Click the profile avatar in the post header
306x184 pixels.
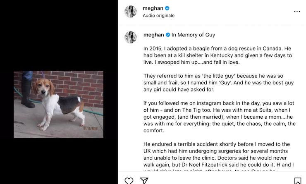click(131, 12)
